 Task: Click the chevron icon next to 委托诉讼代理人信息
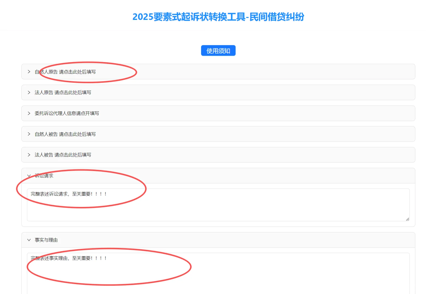point(29,113)
